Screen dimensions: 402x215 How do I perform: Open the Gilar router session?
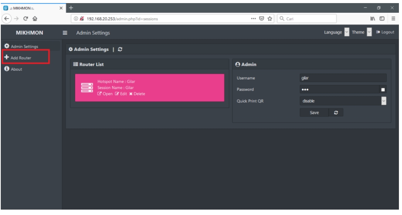point(105,94)
